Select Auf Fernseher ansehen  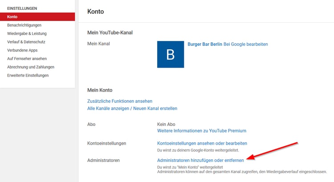point(27,59)
